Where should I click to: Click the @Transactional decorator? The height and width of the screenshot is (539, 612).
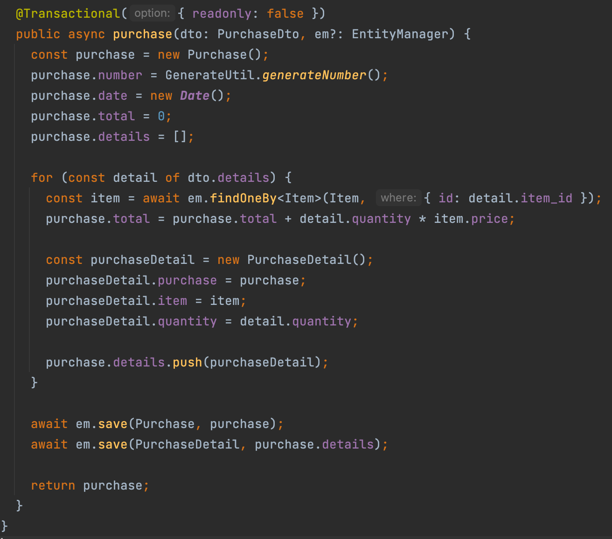68,14
